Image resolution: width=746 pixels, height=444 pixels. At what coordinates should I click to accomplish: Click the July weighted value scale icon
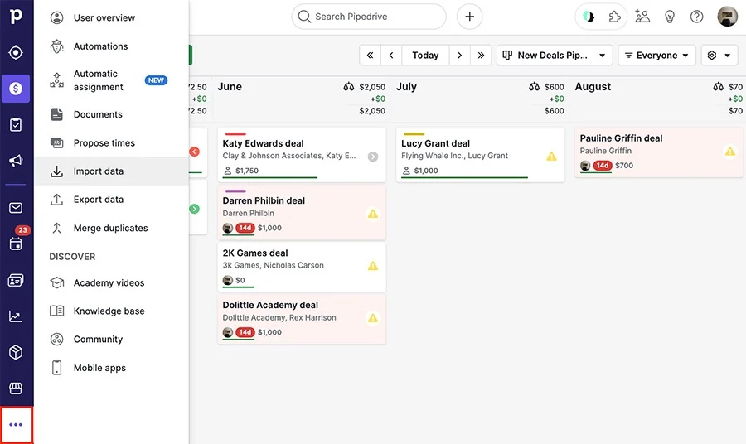tap(535, 86)
